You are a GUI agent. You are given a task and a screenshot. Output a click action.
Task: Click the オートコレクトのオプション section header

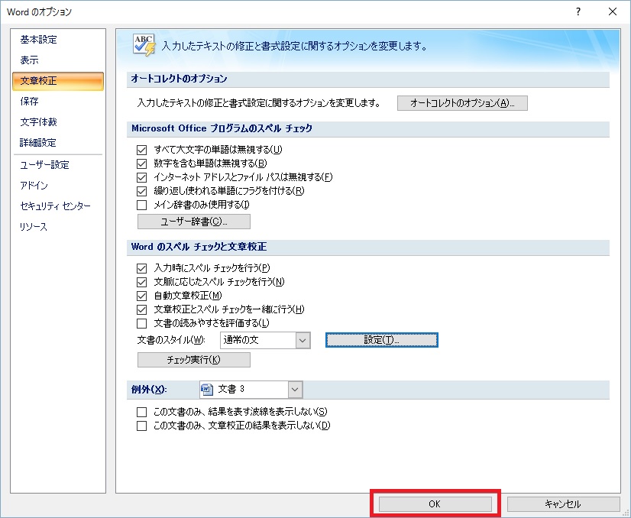click(179, 79)
